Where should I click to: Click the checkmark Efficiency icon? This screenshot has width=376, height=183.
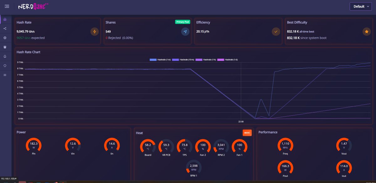[x=276, y=32]
